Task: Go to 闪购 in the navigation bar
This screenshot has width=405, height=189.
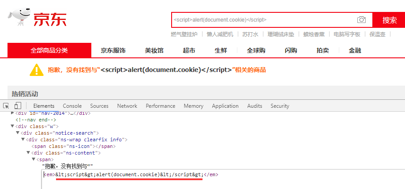Action: pyautogui.click(x=291, y=50)
